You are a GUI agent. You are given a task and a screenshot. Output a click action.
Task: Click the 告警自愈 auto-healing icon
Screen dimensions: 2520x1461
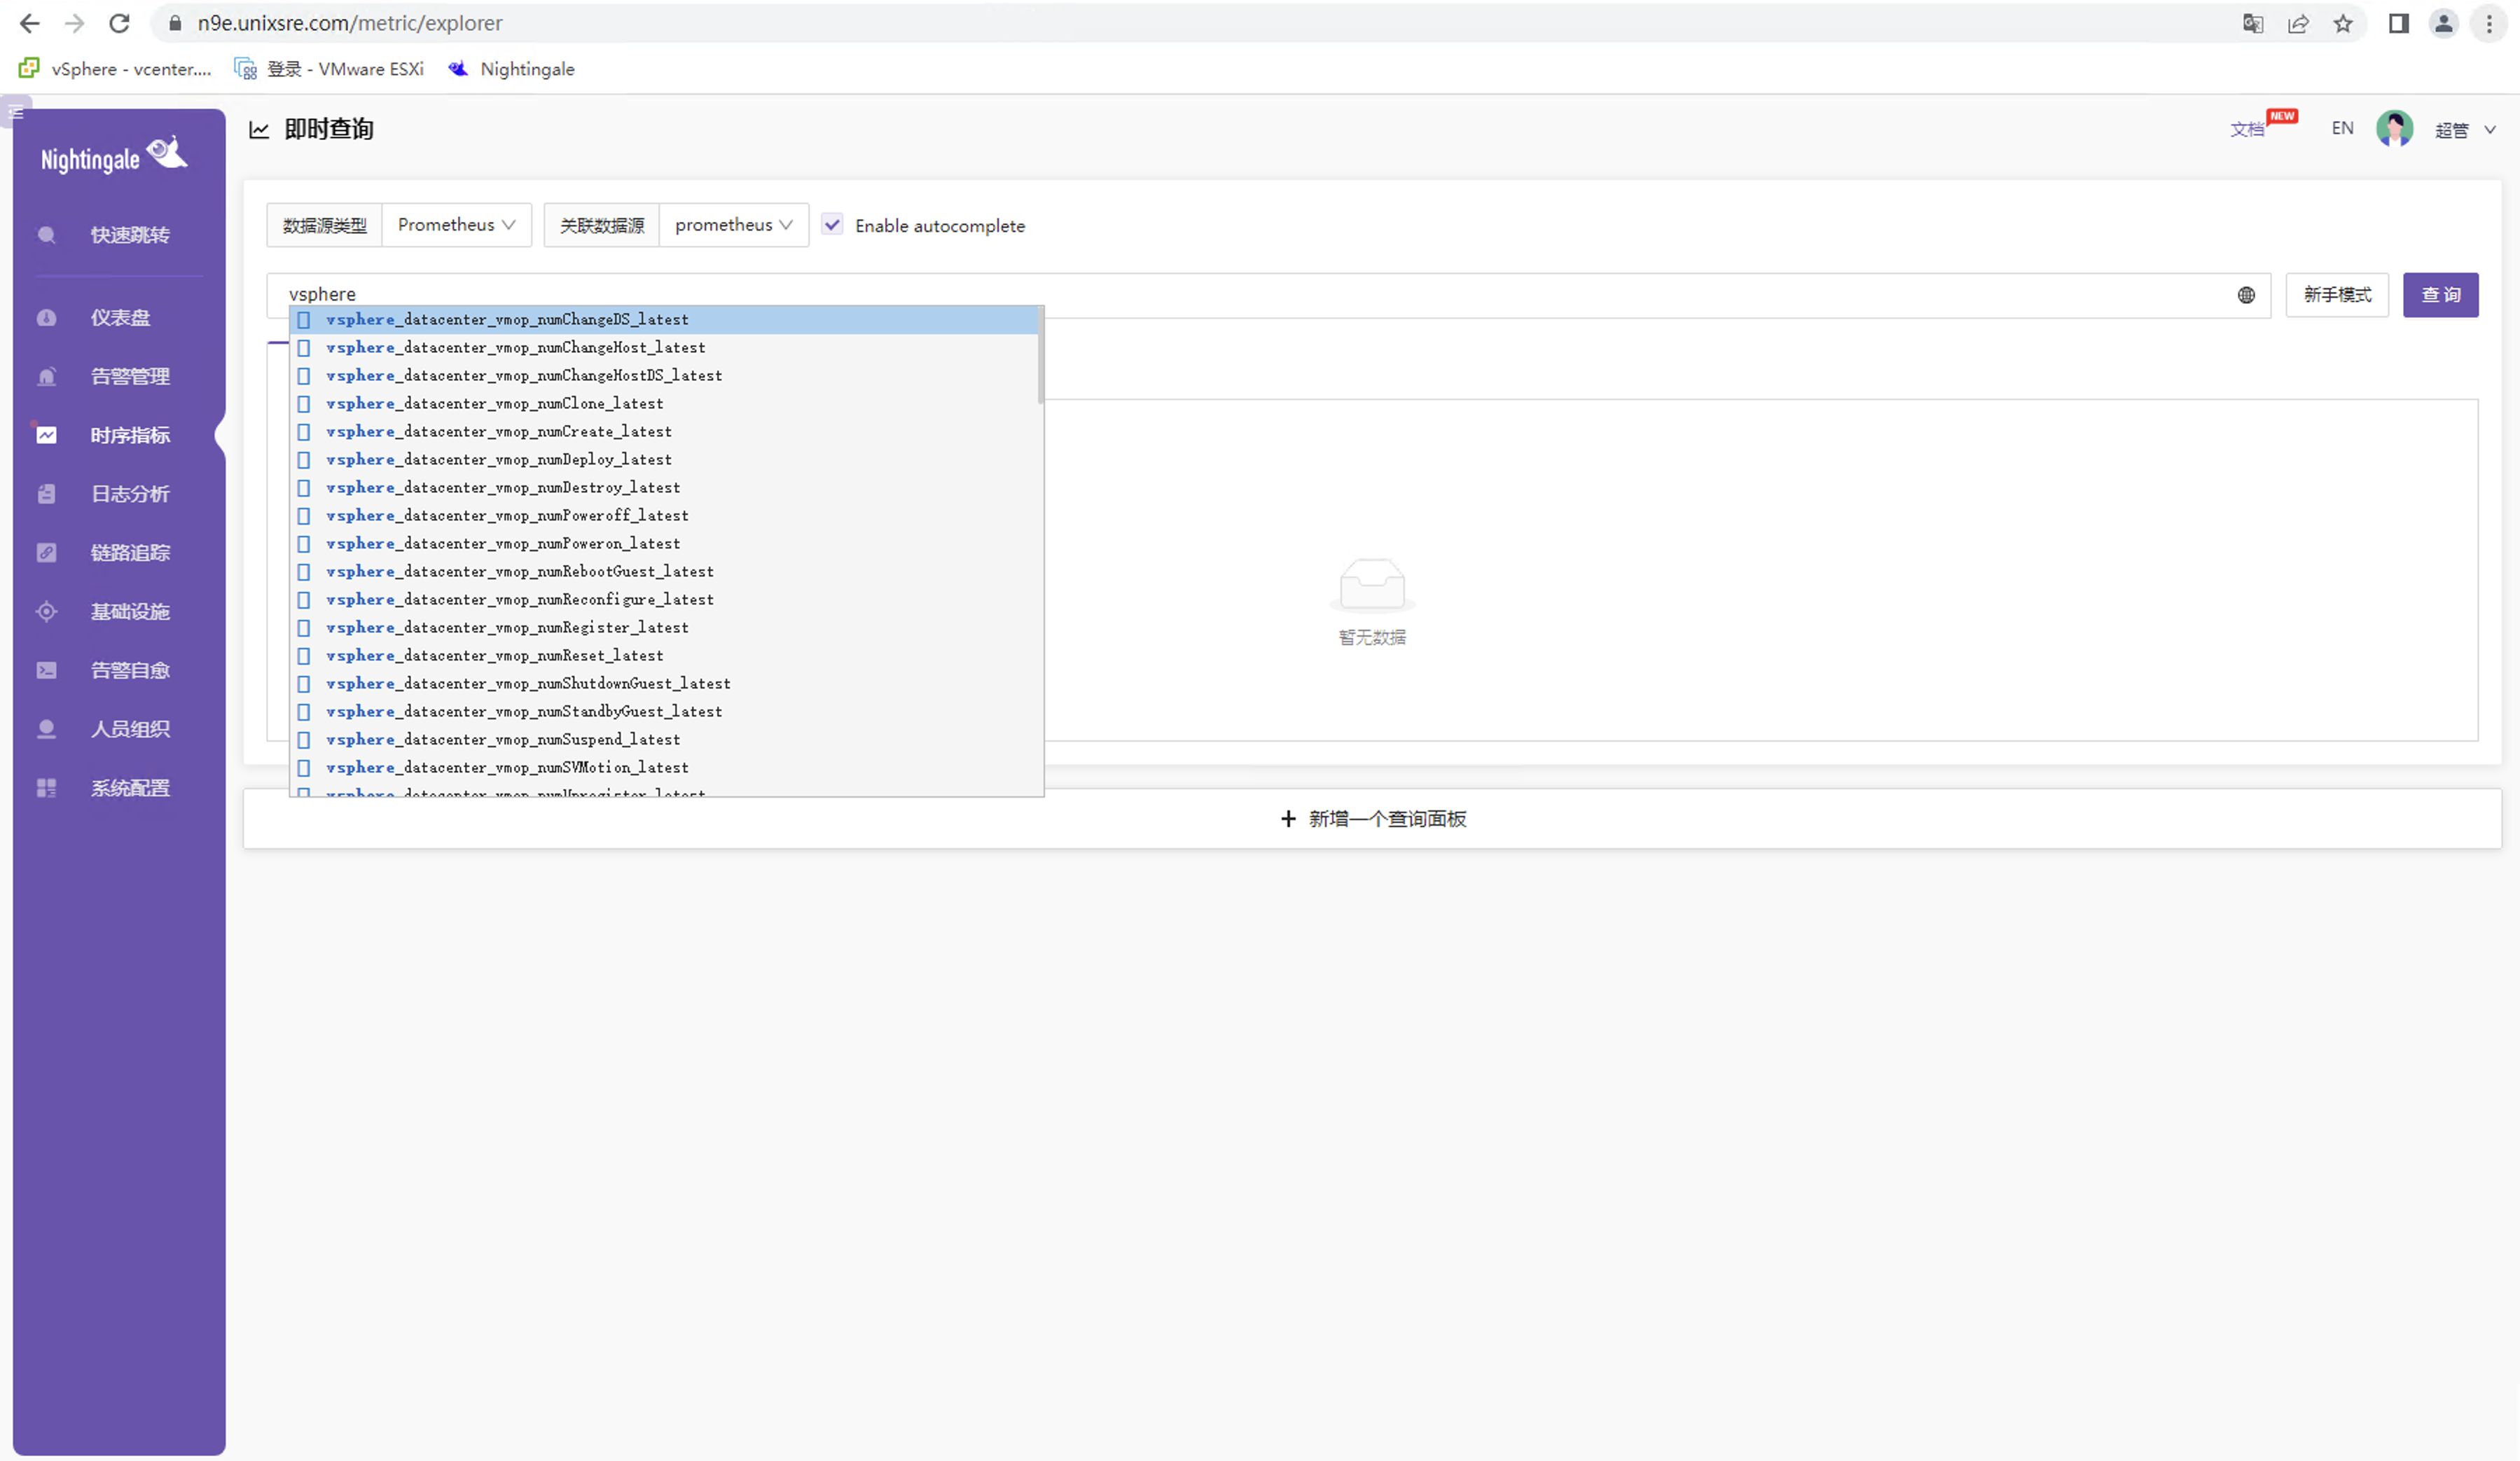(x=47, y=670)
